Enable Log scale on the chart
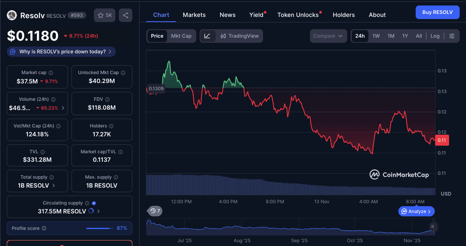 point(435,36)
